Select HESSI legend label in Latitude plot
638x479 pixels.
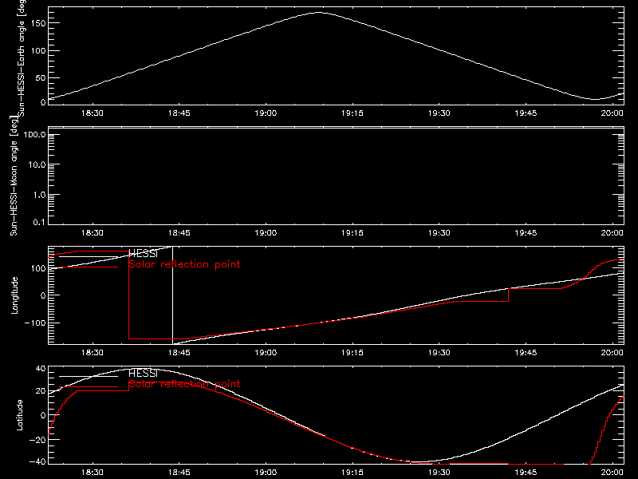143,373
